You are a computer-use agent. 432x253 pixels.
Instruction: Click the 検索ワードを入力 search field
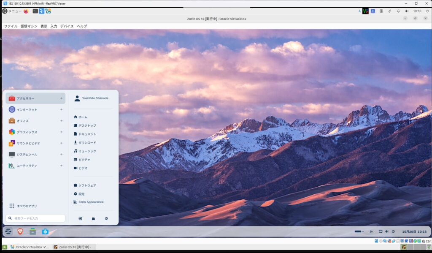pos(35,218)
